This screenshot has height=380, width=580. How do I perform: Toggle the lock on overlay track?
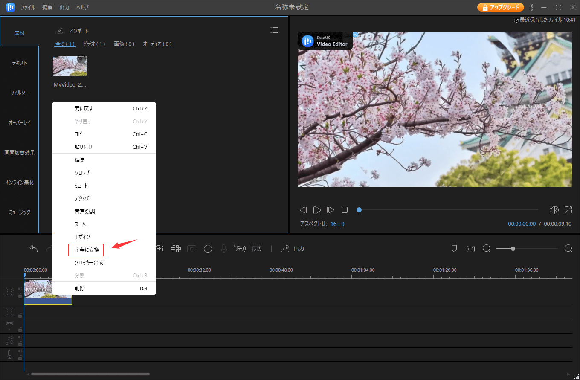pyautogui.click(x=20, y=316)
